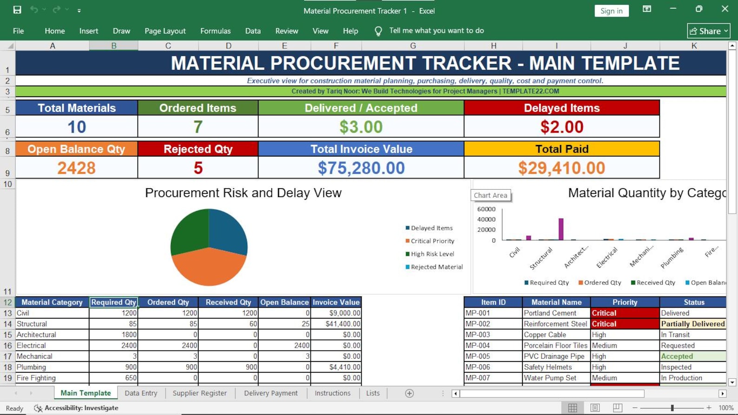The image size is (738, 415).
Task: Click the sheet tab scroll left arrow
Action: click(16, 393)
